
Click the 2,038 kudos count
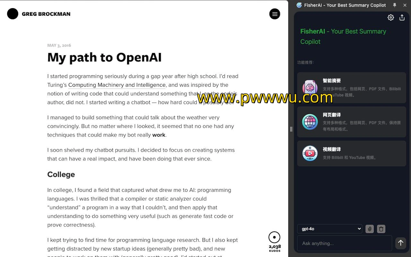click(x=275, y=247)
